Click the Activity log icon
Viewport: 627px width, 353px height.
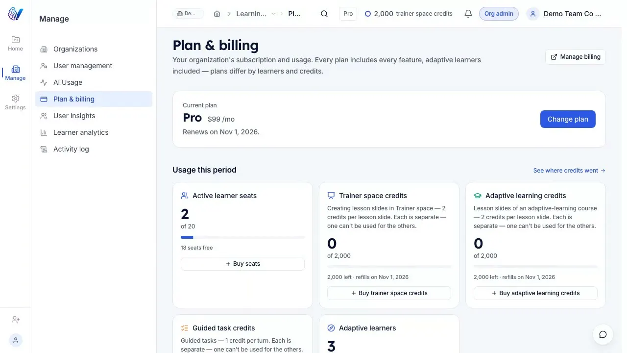coord(44,149)
